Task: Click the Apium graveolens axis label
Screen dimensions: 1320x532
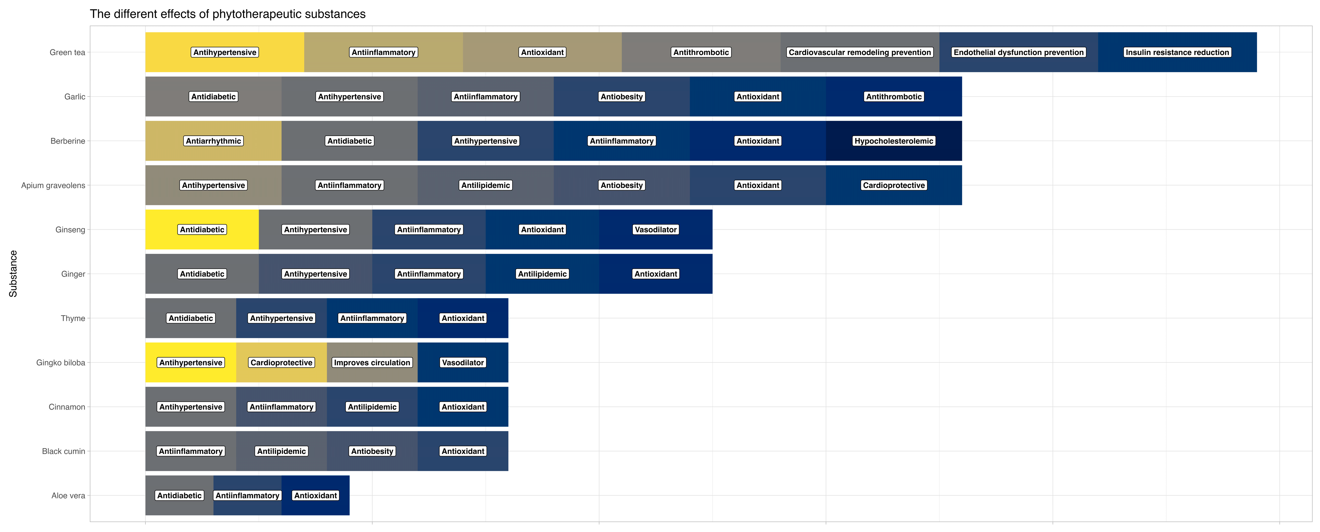Action: (53, 185)
